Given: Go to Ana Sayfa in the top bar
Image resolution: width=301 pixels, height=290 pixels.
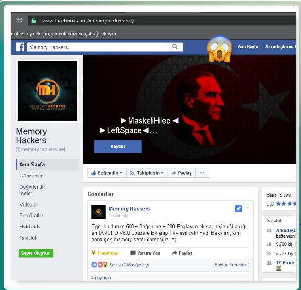Looking at the screenshot, I should tap(248, 47).
